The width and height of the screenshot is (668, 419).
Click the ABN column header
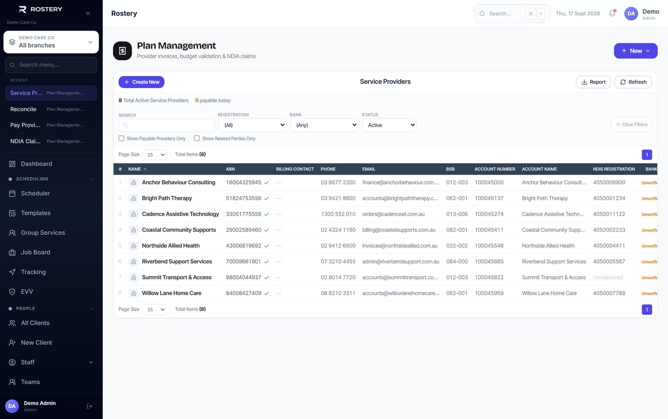tap(230, 169)
